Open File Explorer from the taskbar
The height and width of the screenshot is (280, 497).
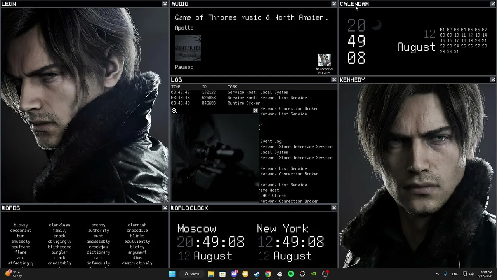[211, 274]
